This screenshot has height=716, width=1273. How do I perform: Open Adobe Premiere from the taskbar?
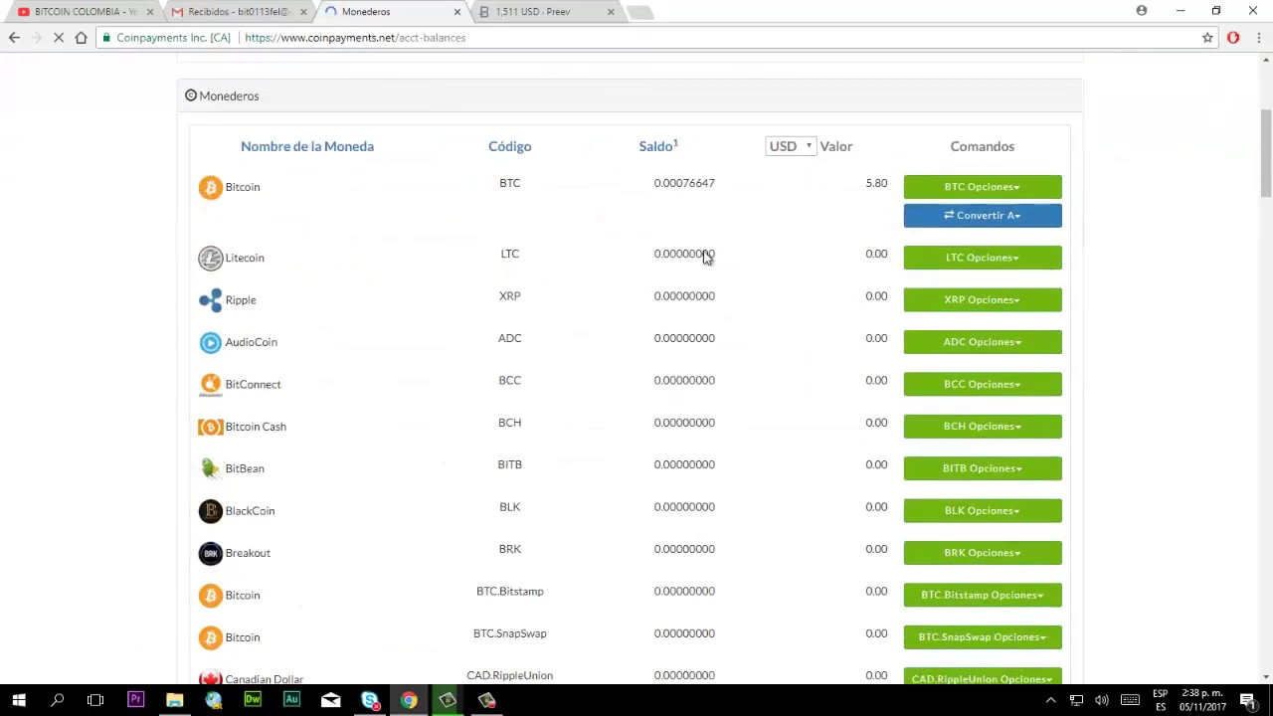[135, 700]
